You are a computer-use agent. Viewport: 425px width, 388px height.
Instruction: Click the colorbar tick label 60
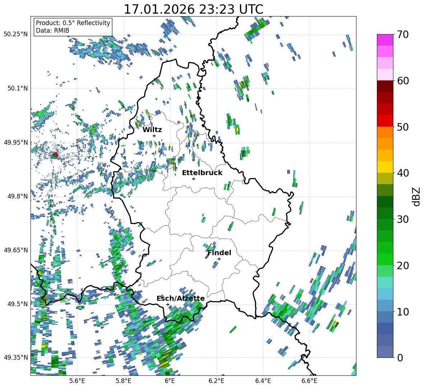[x=403, y=81]
